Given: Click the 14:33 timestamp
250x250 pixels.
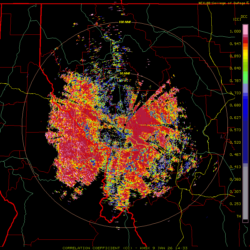Looking at the screenshot, I should (182, 248).
